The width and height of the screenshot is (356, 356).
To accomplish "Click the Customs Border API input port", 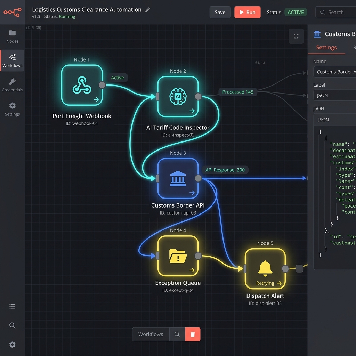I will [157, 178].
